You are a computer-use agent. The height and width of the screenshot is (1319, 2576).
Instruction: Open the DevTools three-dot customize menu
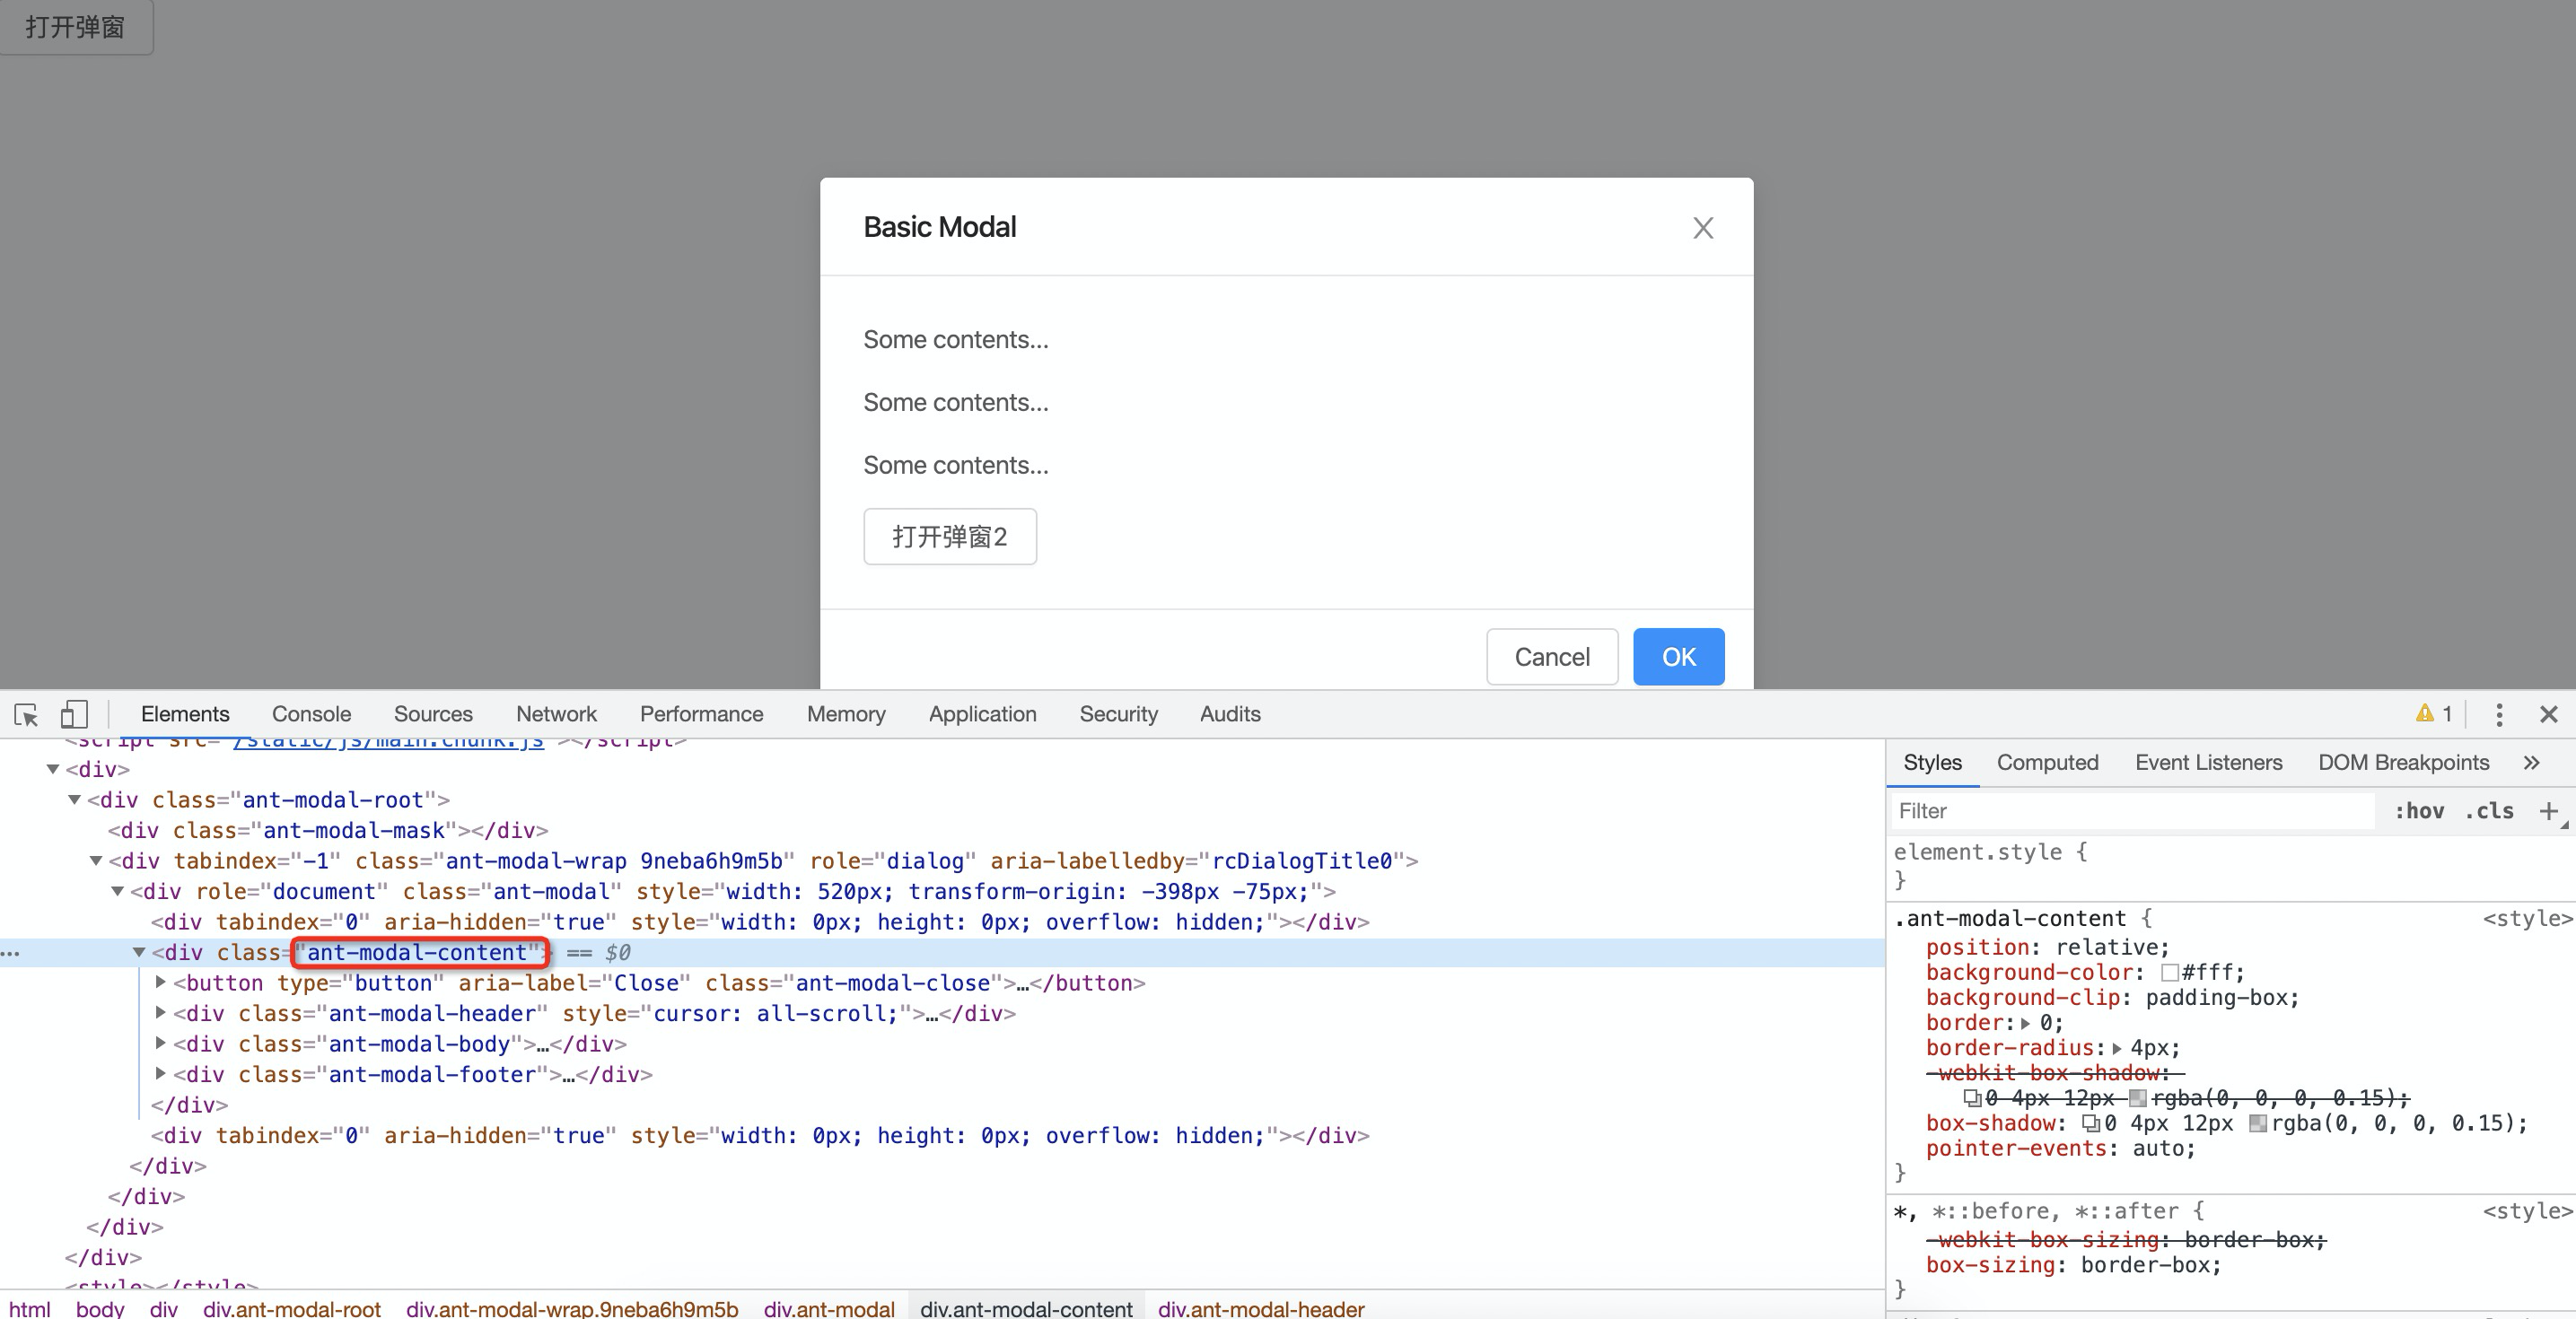[2498, 714]
